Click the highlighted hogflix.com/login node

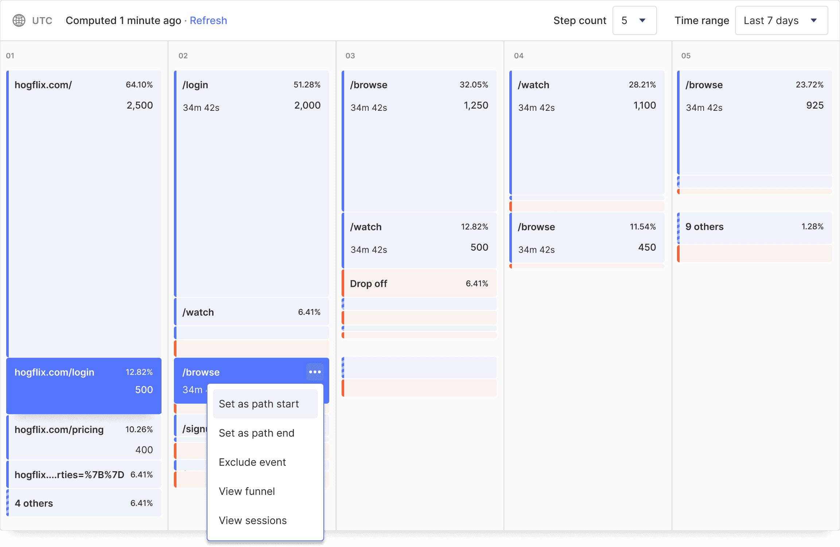click(84, 386)
